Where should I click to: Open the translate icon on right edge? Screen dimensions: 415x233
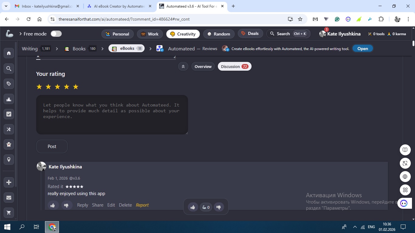point(405,163)
